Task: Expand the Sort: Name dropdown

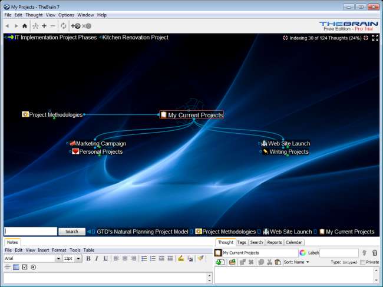Action: coord(296,262)
